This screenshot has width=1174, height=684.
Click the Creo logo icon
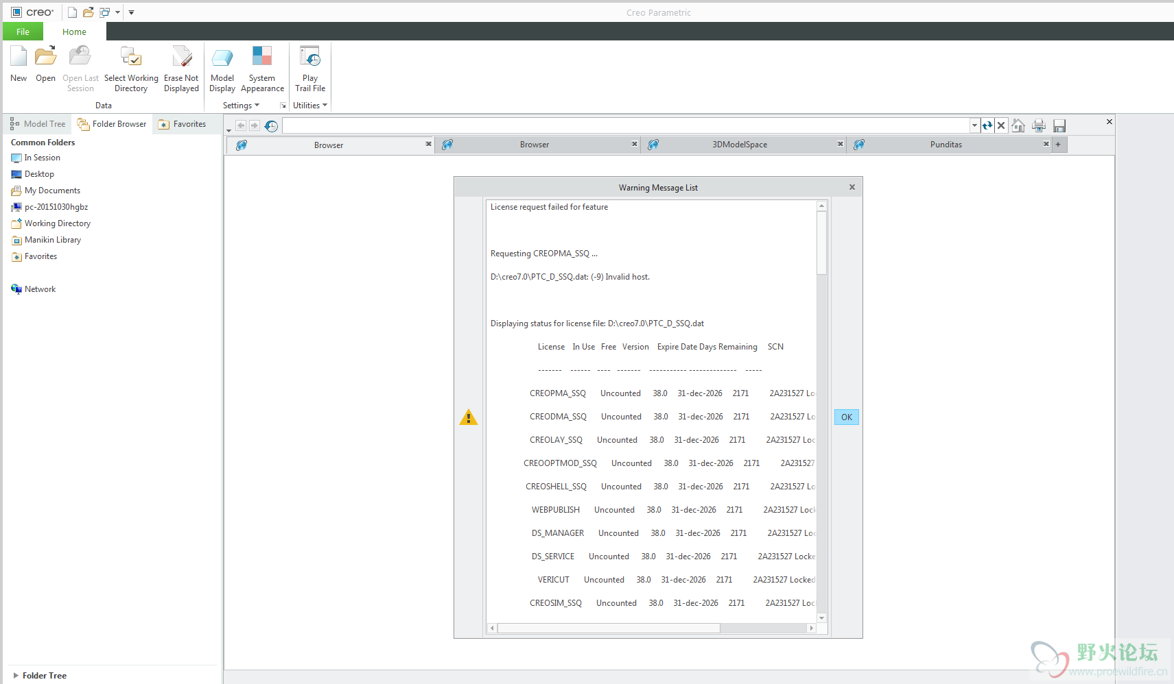point(16,12)
